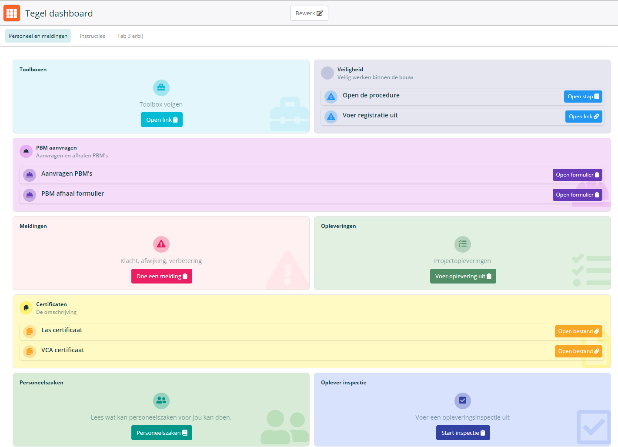Click the Opleveringen tile heading
The width and height of the screenshot is (618, 447).
tap(338, 226)
